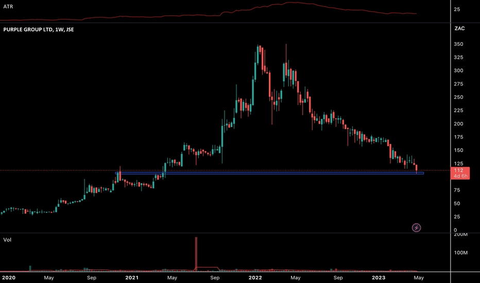Click the 112 current price label
480x283 pixels.
click(x=458, y=170)
